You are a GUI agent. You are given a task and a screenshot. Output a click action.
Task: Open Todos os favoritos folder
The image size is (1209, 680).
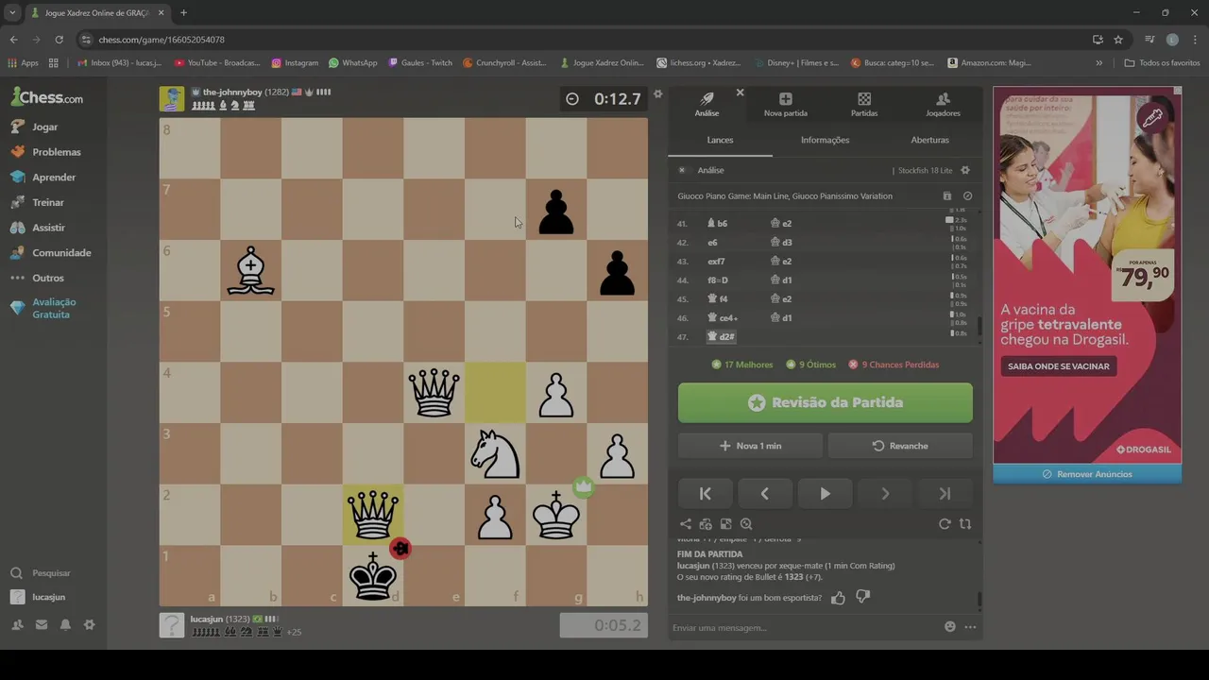click(x=1162, y=62)
